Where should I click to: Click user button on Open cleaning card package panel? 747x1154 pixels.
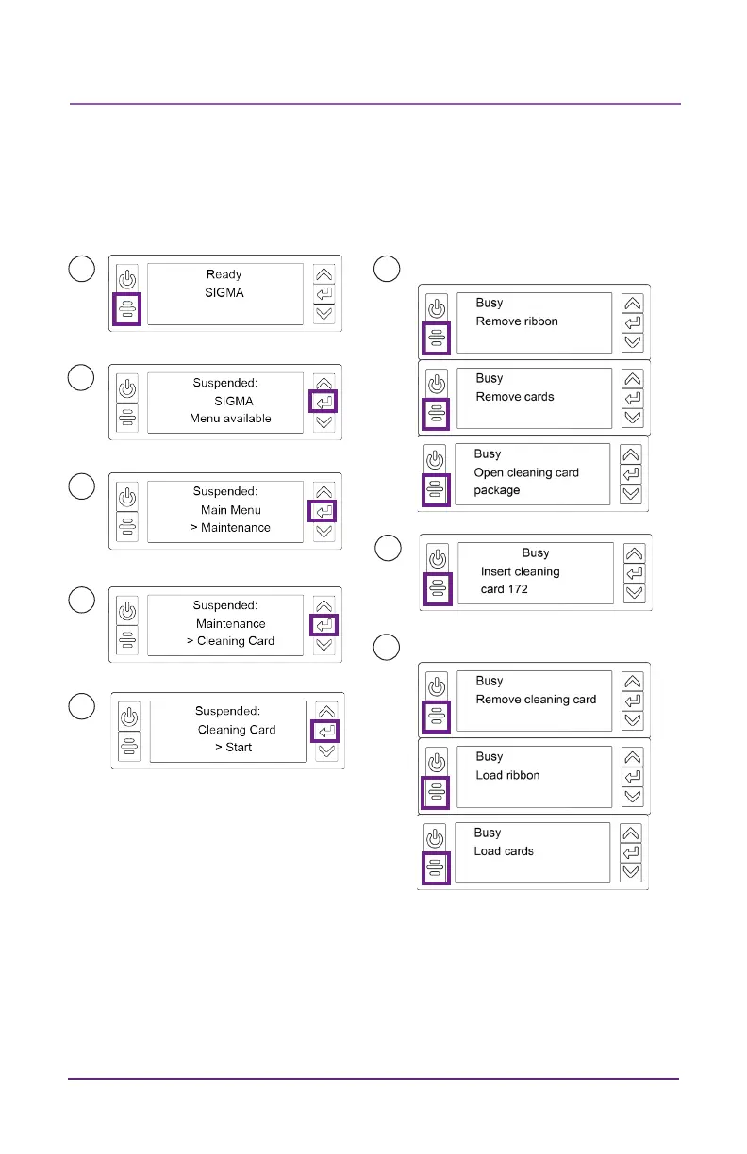click(x=434, y=489)
